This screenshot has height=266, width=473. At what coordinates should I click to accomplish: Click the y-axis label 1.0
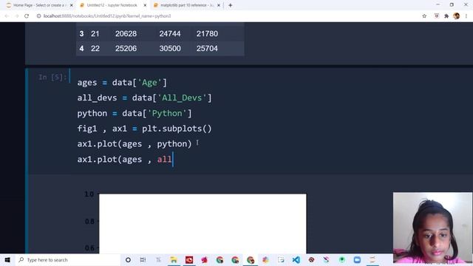[89, 194]
